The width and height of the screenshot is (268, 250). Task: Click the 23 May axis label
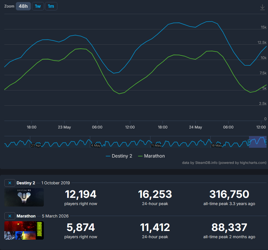point(65,127)
